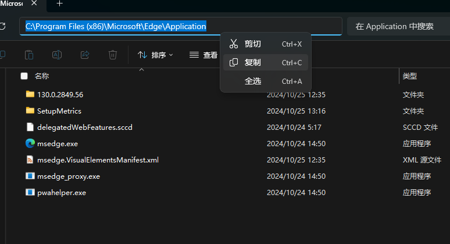Click the msedge.exe Edge icon
Image resolution: width=450 pixels, height=244 pixels.
[x=30, y=143]
